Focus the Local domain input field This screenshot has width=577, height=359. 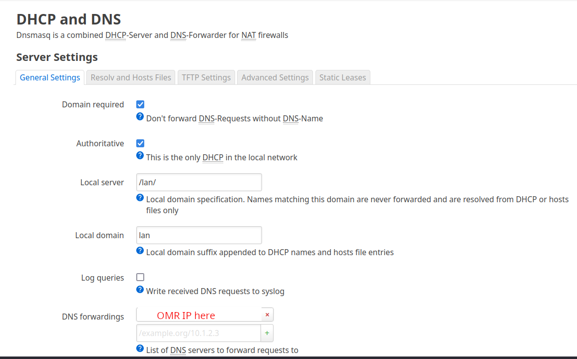point(199,235)
